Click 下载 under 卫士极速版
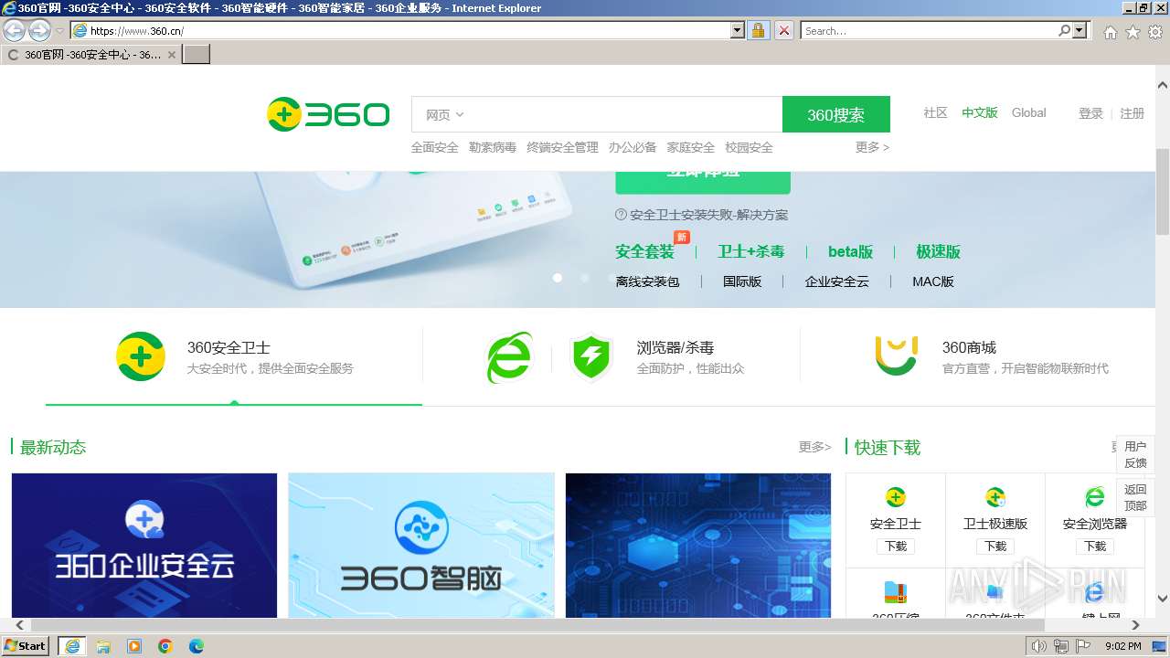This screenshot has width=1170, height=658. pos(995,547)
